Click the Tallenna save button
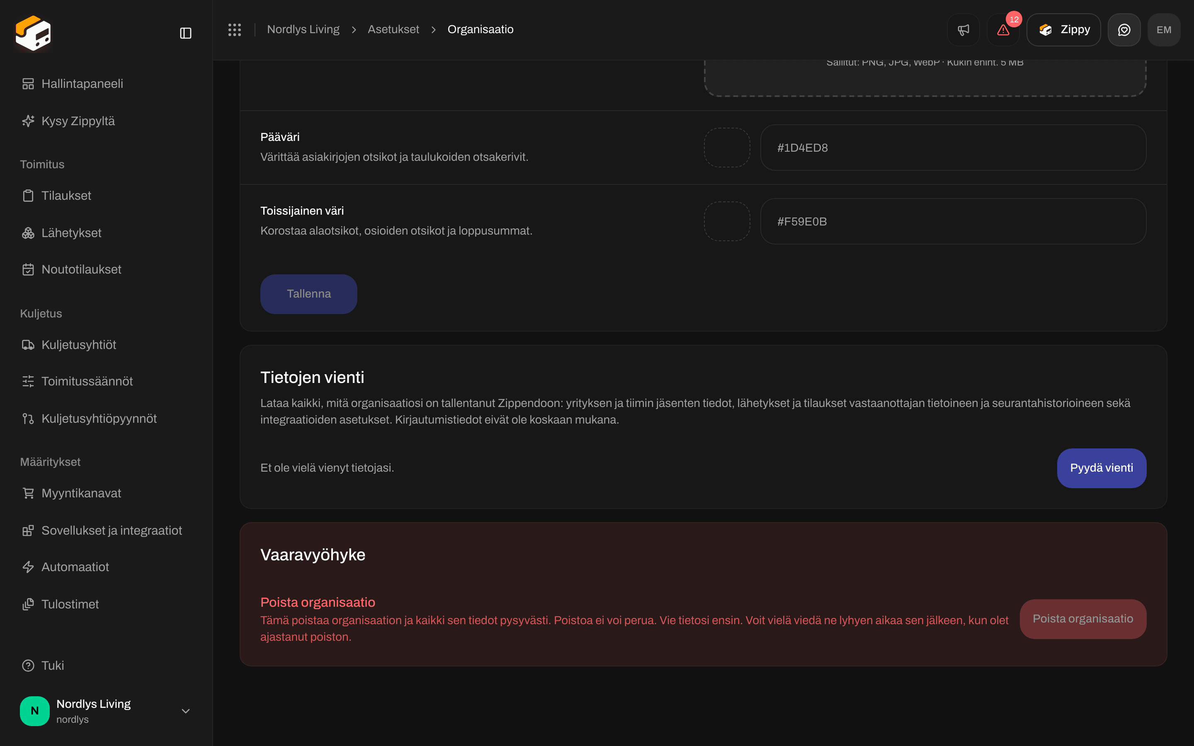Image resolution: width=1194 pixels, height=746 pixels. [x=309, y=294]
